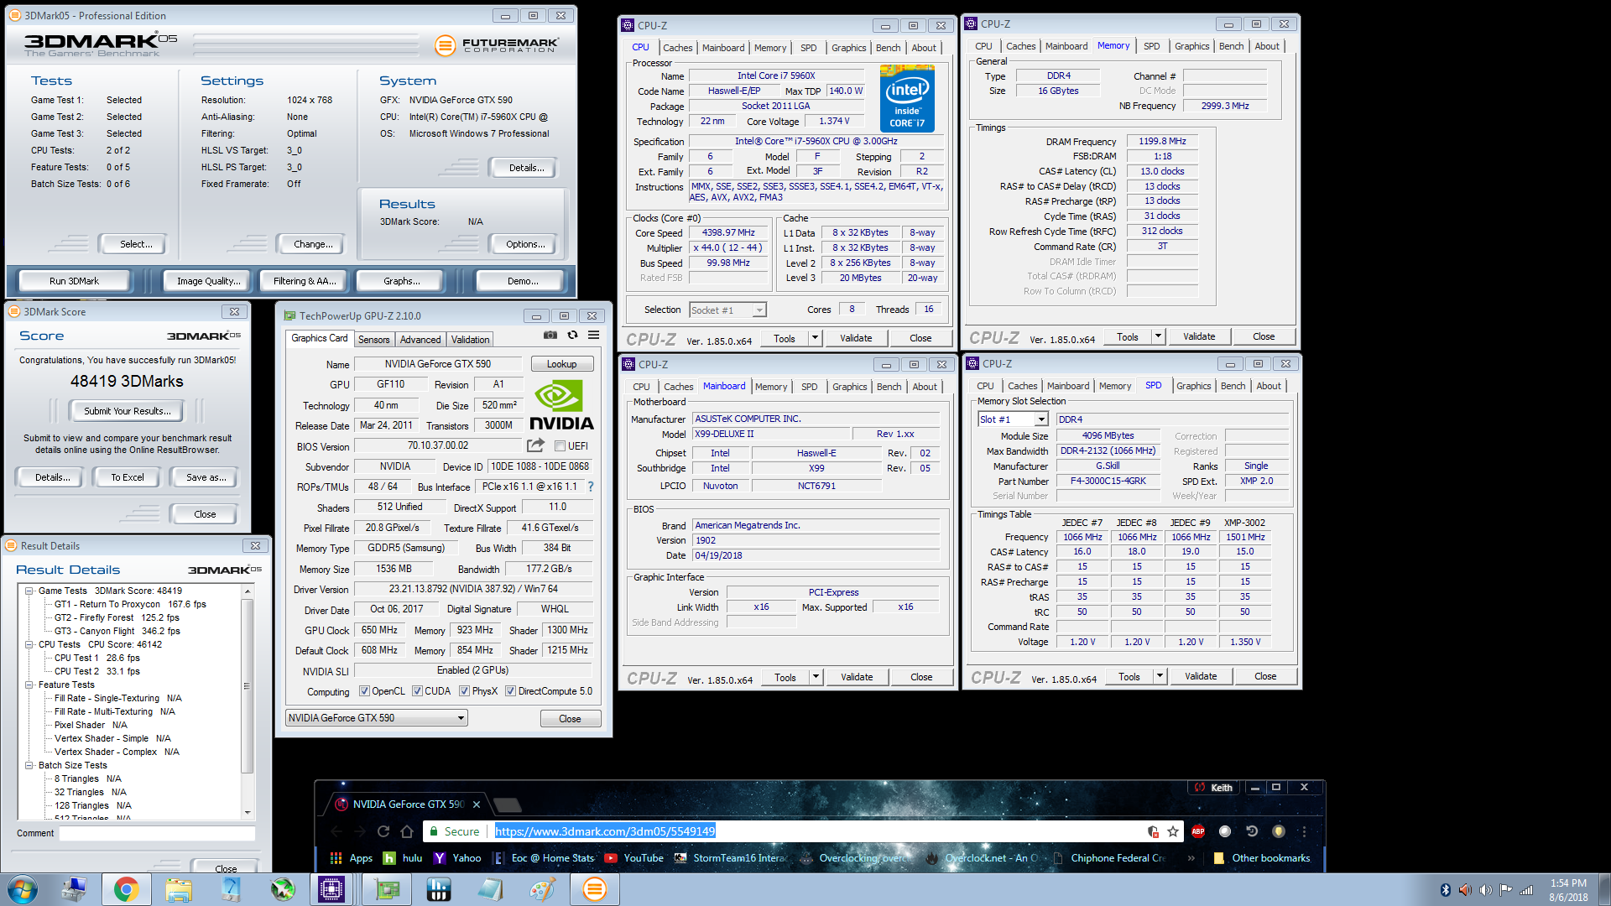This screenshot has width=1611, height=906.
Task: Click Submit Your Results button
Action: pyautogui.click(x=127, y=411)
